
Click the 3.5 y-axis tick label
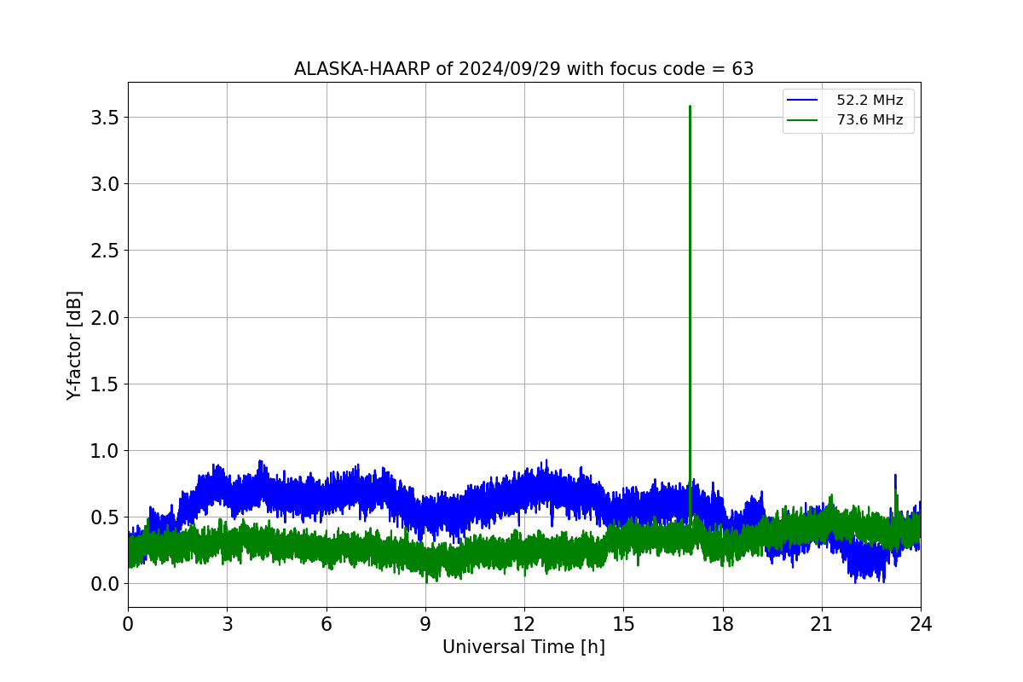coord(105,117)
